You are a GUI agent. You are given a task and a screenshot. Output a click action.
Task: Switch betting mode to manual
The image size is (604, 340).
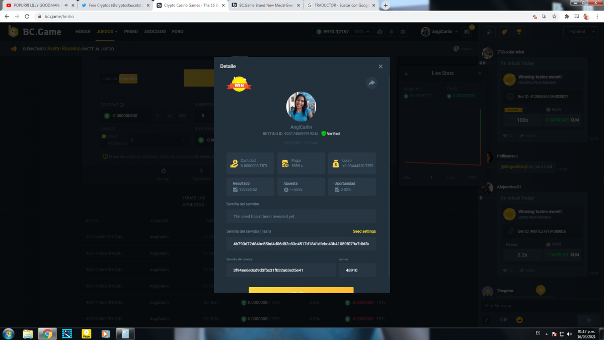110,79
